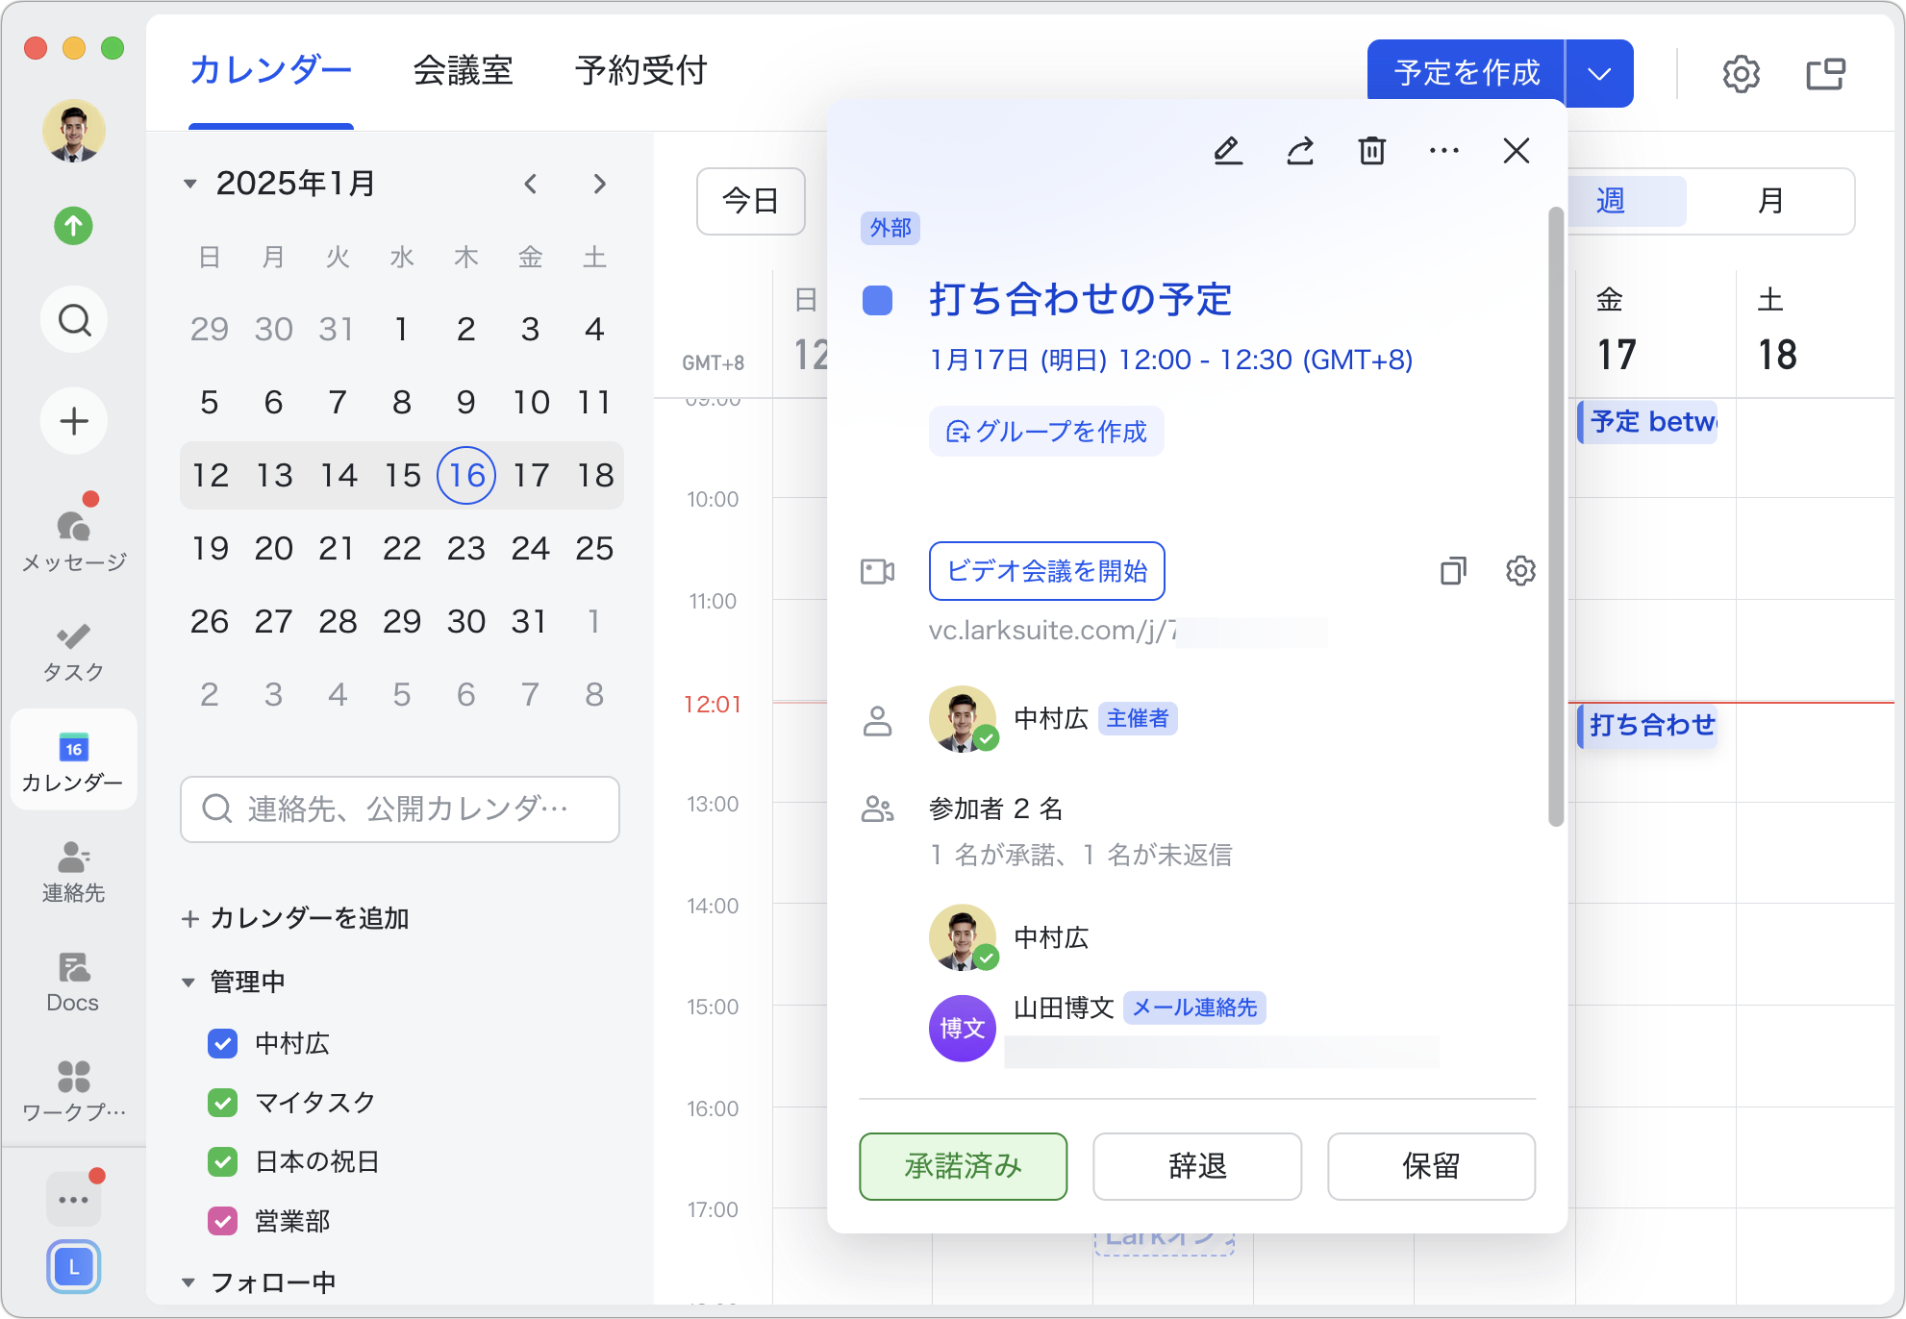Copy video meeting link icon
The height and width of the screenshot is (1319, 1906).
(1453, 571)
